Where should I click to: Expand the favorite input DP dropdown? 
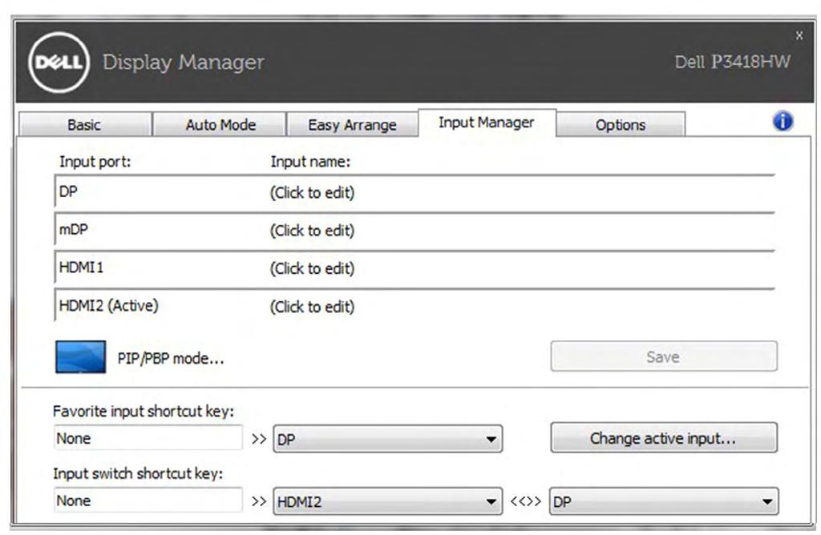(387, 439)
